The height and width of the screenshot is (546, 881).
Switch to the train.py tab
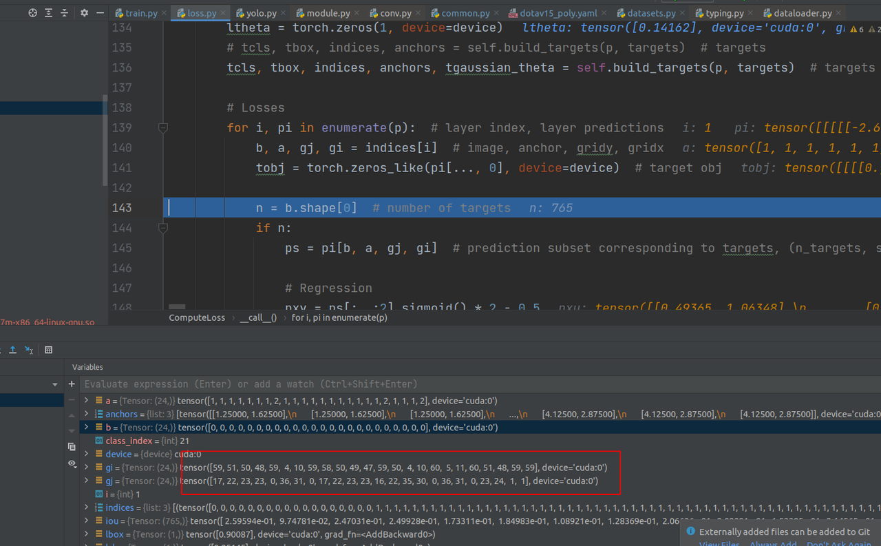coord(141,13)
